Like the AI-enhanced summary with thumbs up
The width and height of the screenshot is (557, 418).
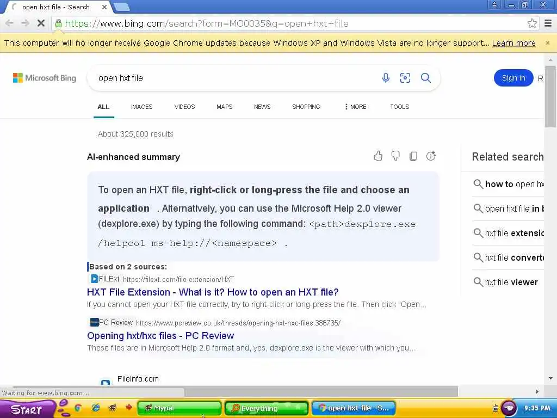[378, 156]
